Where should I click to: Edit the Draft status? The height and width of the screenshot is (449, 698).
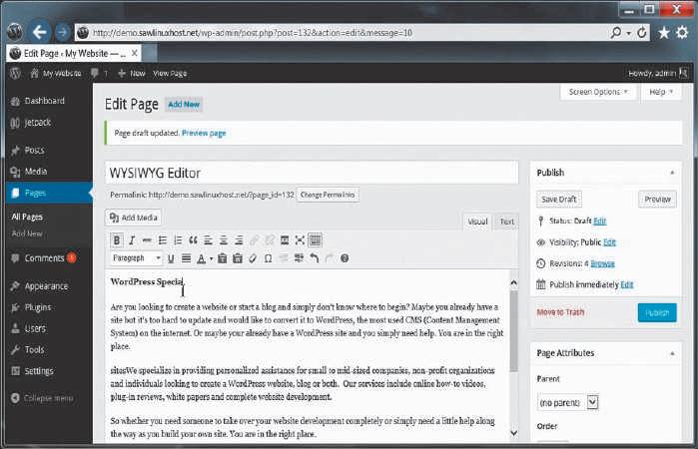tap(599, 221)
